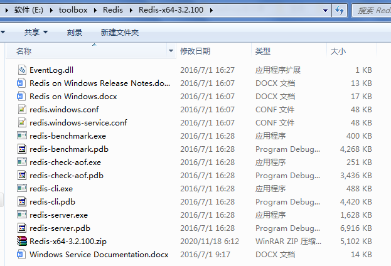The width and height of the screenshot is (391, 266).
Task: Click the redis-benchmark.pdb file icon
Action: 22,149
